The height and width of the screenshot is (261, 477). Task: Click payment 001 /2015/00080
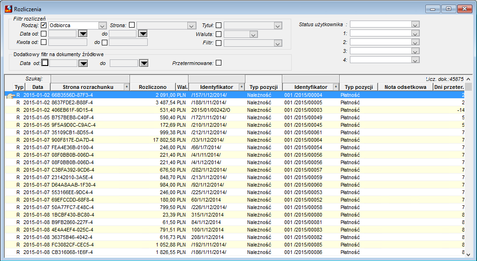(303, 215)
